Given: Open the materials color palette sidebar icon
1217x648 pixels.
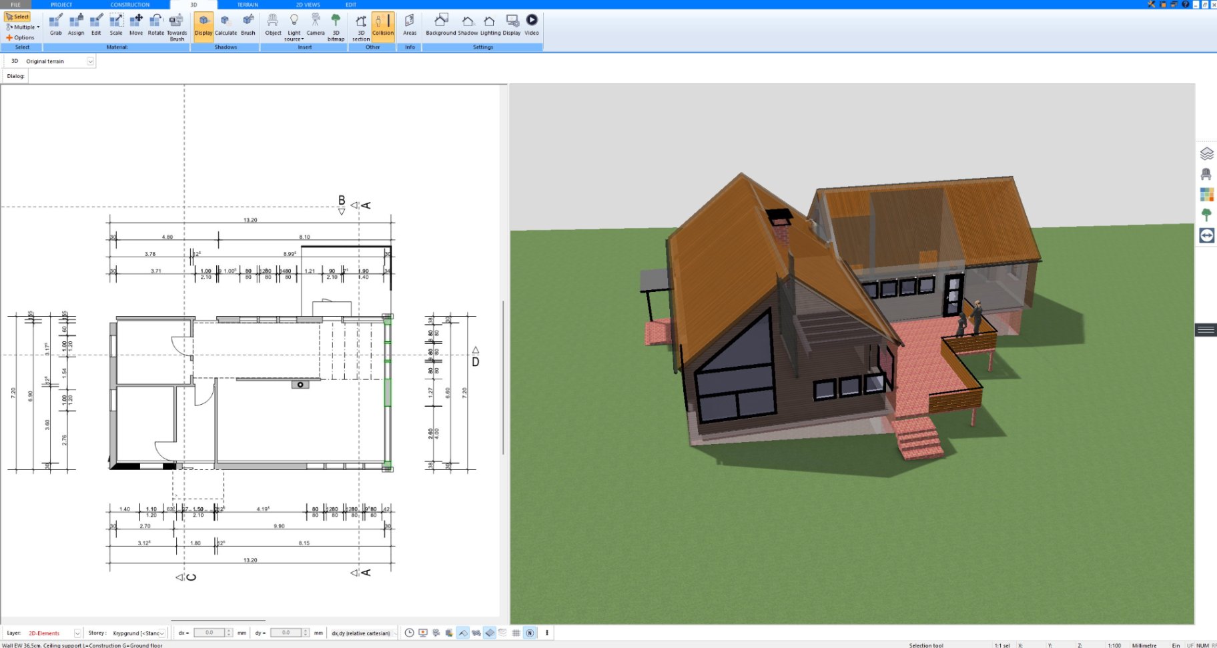Looking at the screenshot, I should (x=1206, y=194).
